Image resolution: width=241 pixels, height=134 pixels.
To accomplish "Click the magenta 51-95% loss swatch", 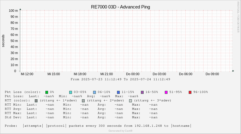I will point(166,92).
